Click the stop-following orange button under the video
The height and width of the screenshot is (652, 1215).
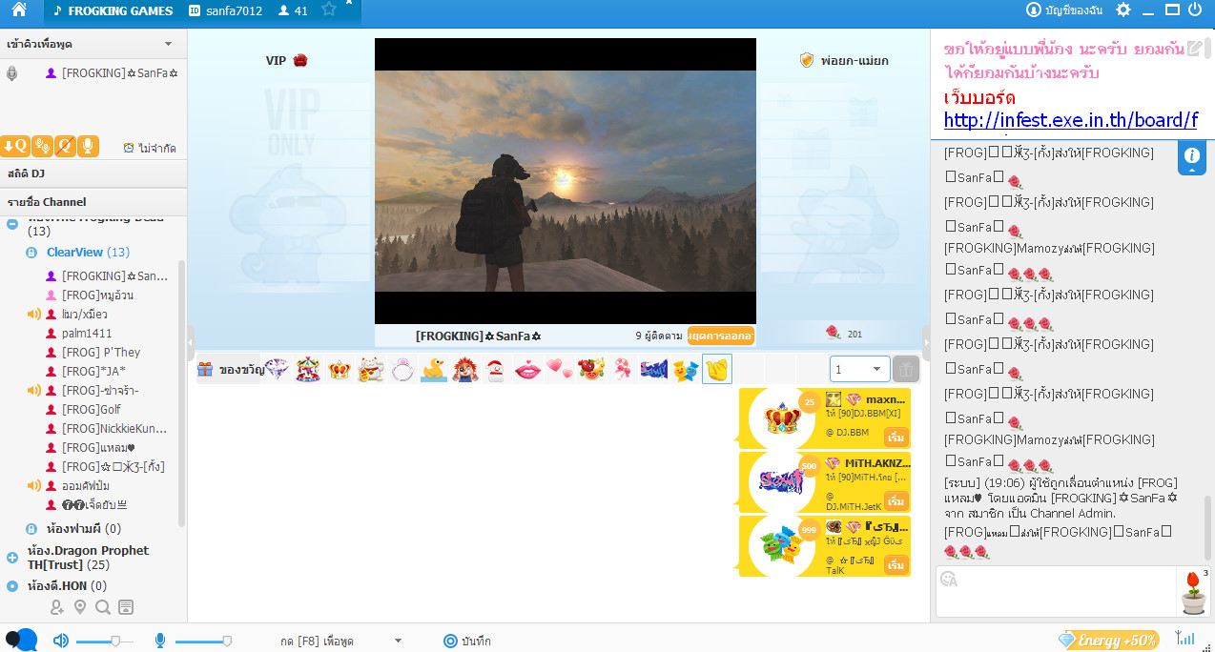pos(720,336)
